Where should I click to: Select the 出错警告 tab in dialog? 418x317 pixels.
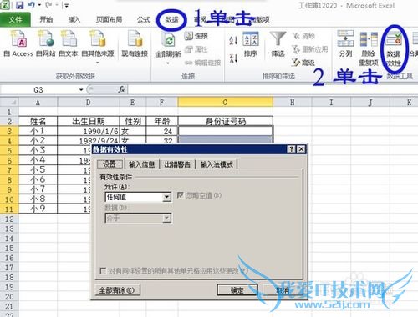pos(177,164)
